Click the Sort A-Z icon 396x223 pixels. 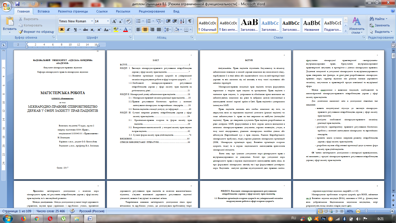pyautogui.click(x=182, y=21)
